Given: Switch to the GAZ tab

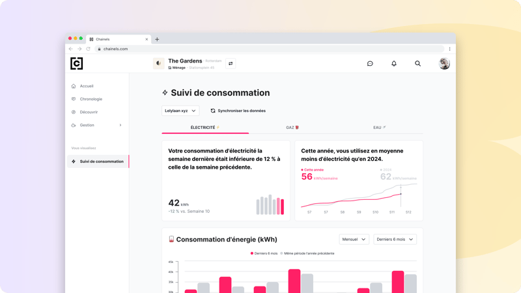Looking at the screenshot, I should click(292, 128).
